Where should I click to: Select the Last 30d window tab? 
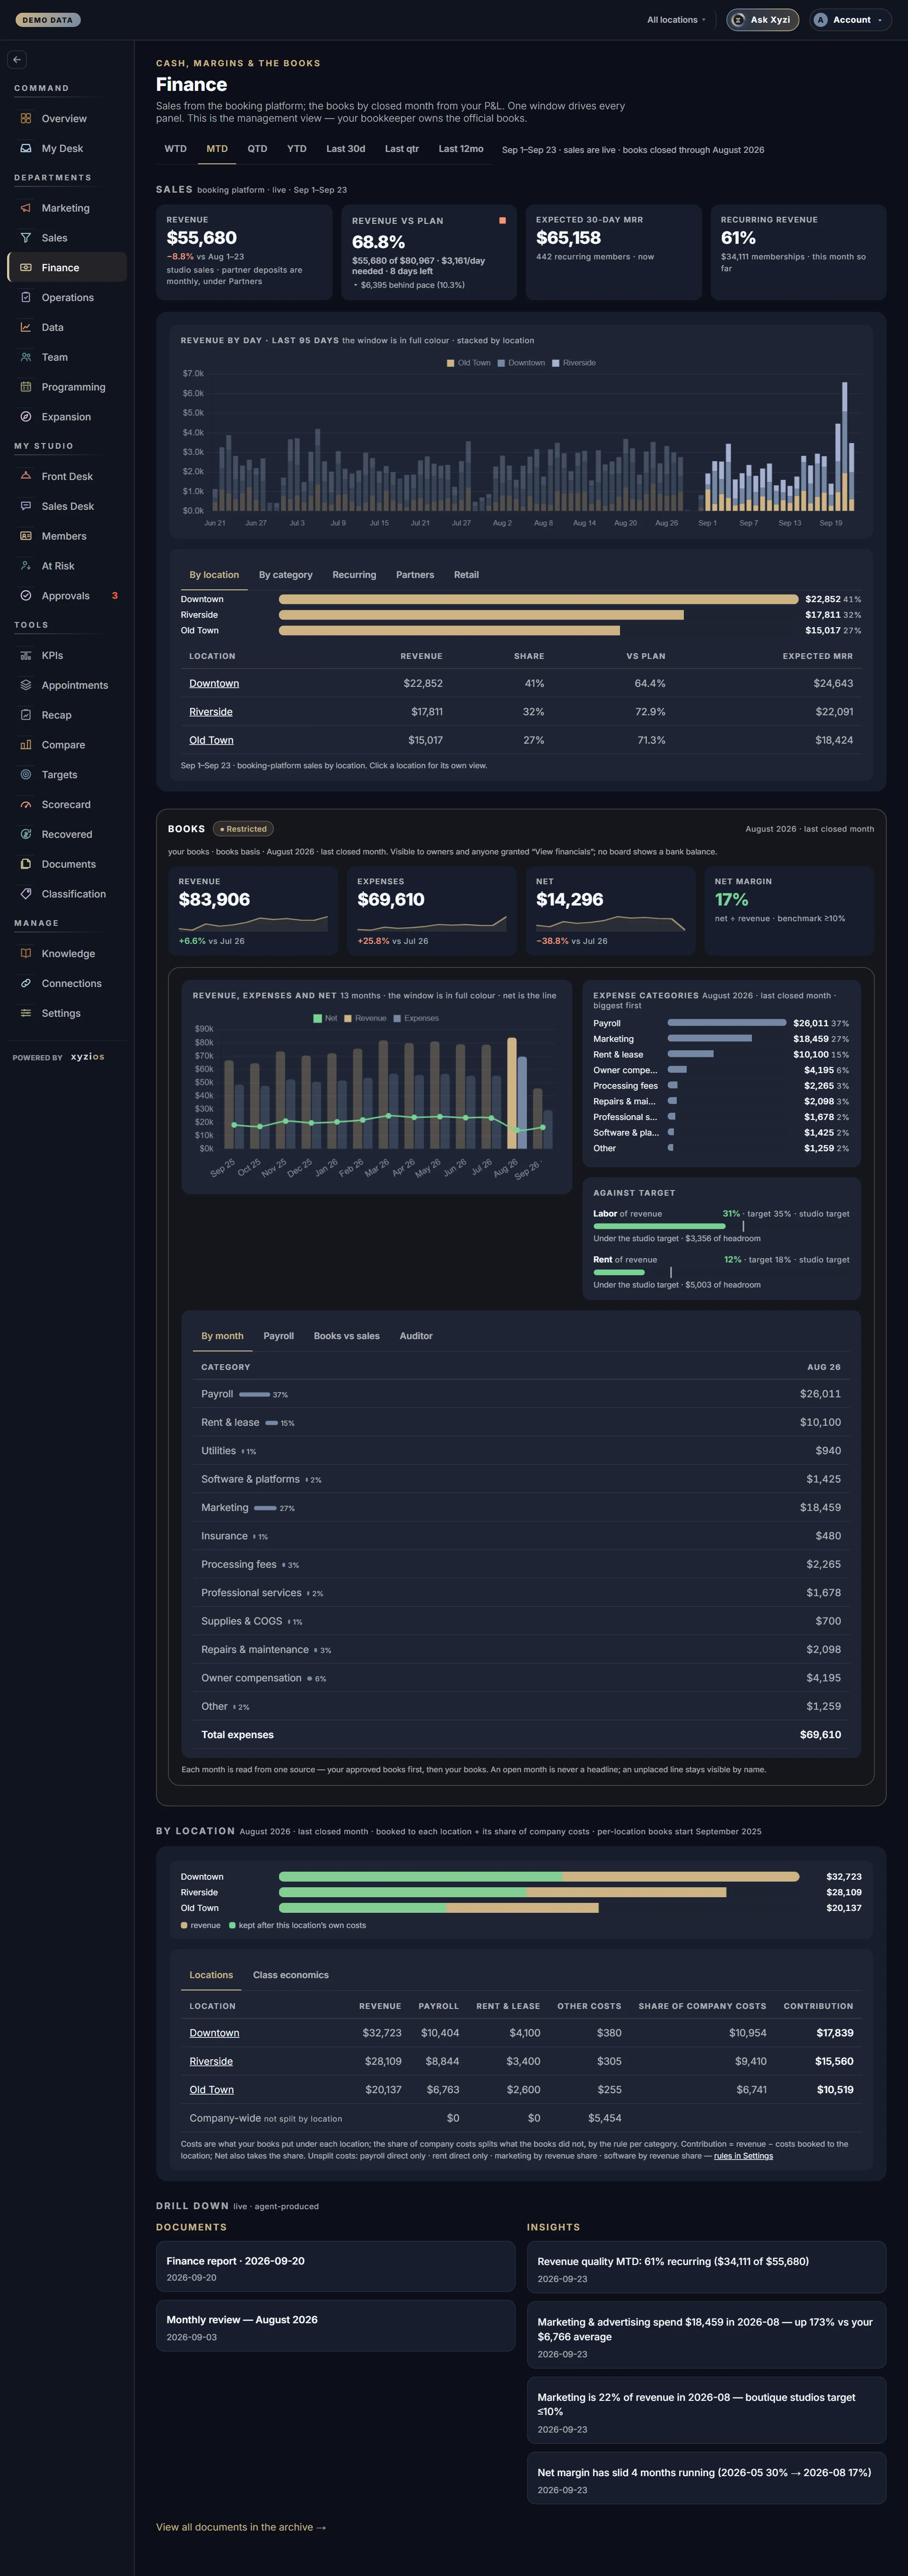346,149
